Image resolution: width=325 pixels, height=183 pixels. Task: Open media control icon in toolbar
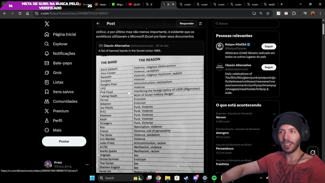click(x=305, y=13)
